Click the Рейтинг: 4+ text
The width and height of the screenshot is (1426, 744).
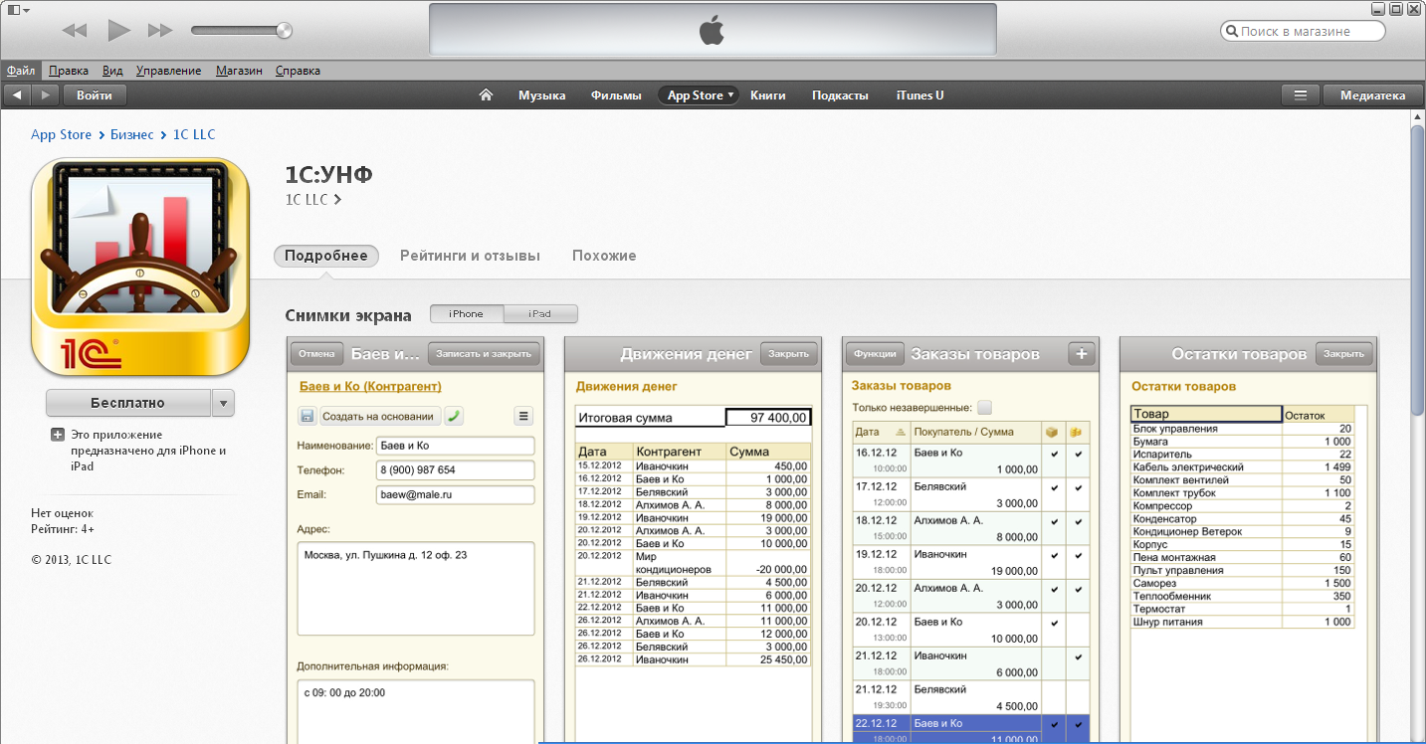click(63, 529)
